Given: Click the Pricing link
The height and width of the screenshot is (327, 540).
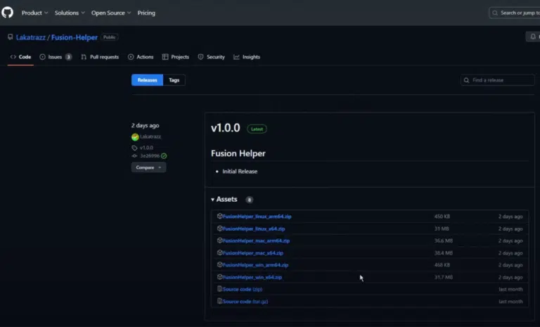Looking at the screenshot, I should pos(146,13).
